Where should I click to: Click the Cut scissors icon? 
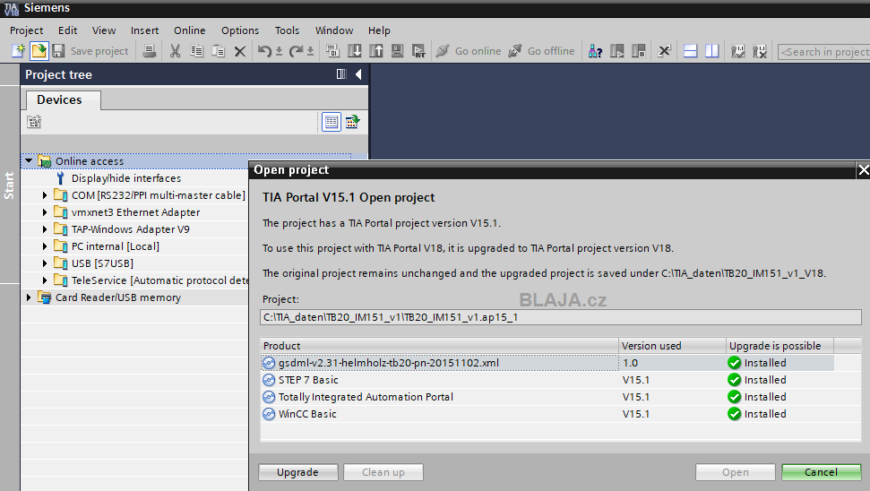click(x=175, y=51)
